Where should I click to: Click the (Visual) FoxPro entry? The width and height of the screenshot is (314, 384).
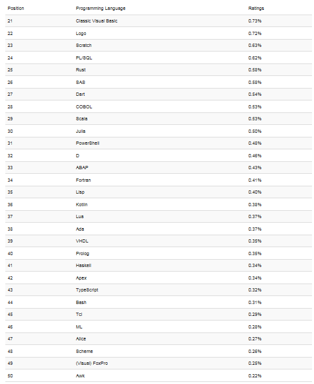tap(92, 364)
